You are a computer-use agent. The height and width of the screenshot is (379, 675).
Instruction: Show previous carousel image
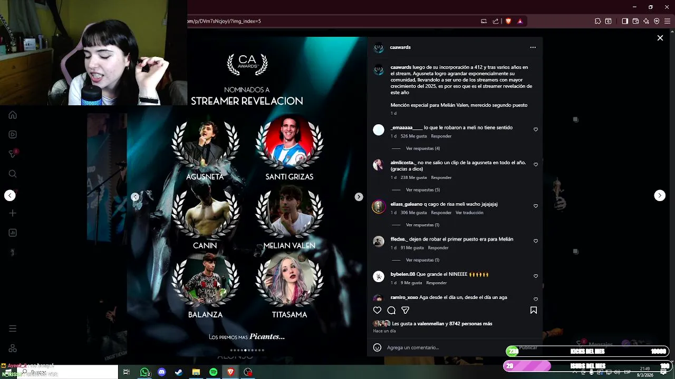(x=135, y=197)
